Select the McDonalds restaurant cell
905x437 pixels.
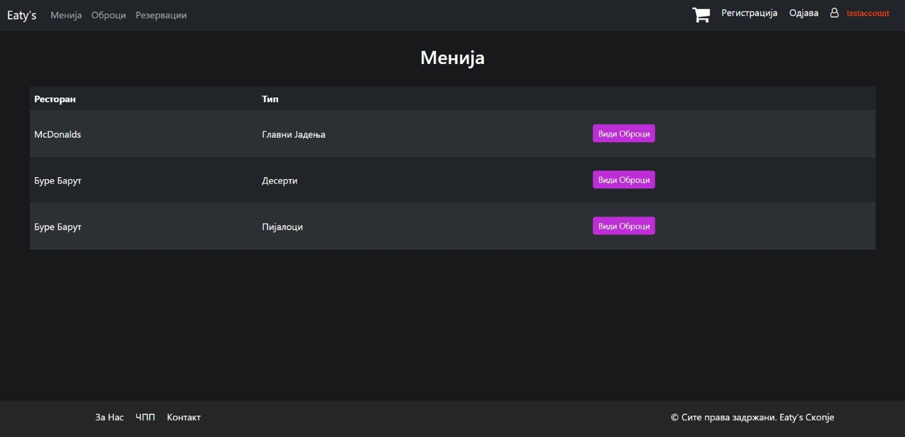(x=58, y=134)
